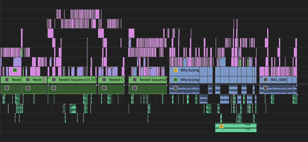The width and height of the screenshot is (308, 142).
Task: Select the long green audio clip on bottom track
Action: (x=236, y=127)
